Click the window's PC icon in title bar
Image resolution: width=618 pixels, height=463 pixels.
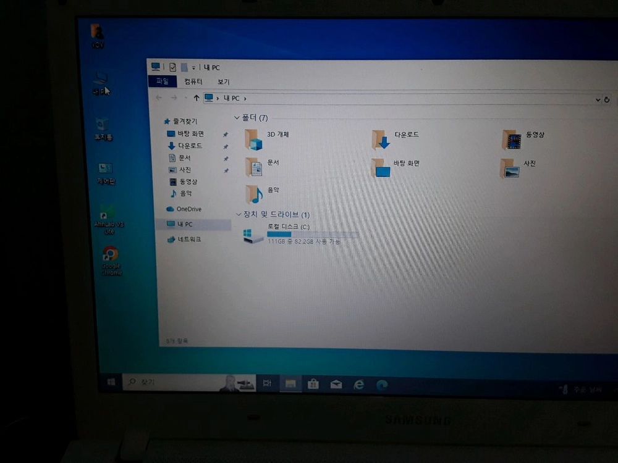156,67
